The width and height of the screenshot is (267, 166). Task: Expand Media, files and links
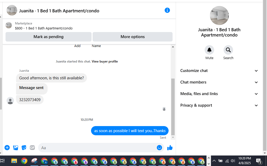[219, 94]
